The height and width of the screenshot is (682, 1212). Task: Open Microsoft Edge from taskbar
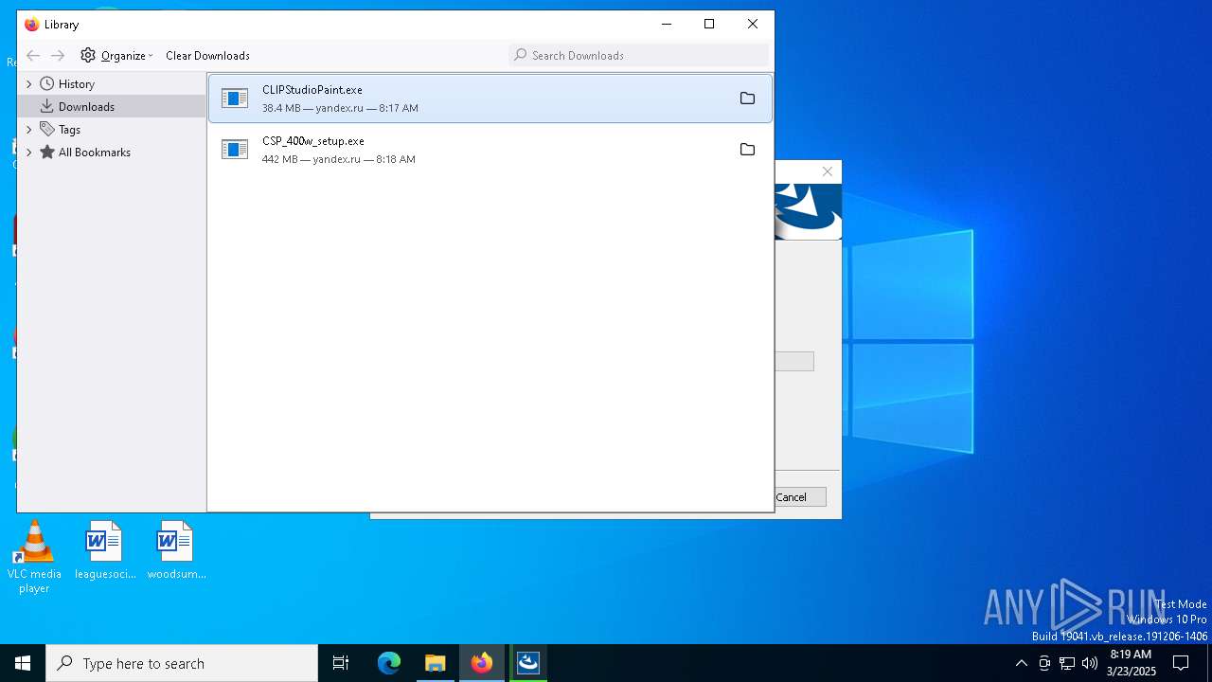pyautogui.click(x=389, y=663)
